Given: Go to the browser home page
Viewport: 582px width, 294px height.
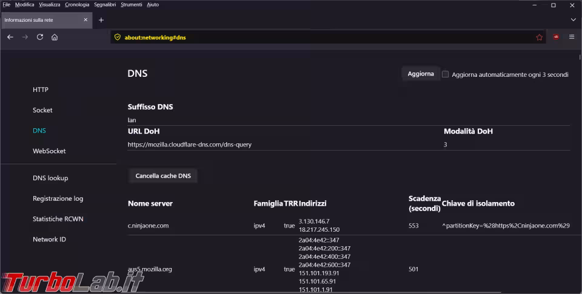Looking at the screenshot, I should [x=55, y=37].
